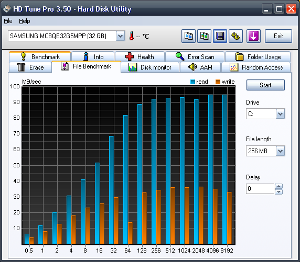Image resolution: width=300 pixels, height=262 pixels.
Task: Open the Folder Usage tab
Action: pos(258,56)
